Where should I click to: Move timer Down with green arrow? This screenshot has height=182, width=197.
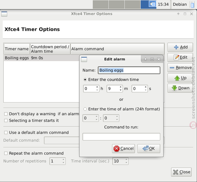[x=180, y=88]
